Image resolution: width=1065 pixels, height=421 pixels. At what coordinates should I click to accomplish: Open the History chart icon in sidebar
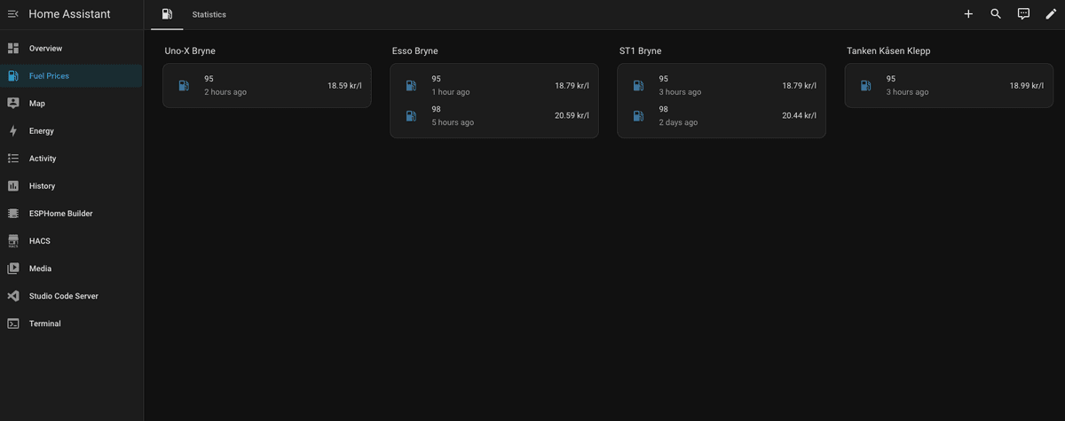click(13, 185)
